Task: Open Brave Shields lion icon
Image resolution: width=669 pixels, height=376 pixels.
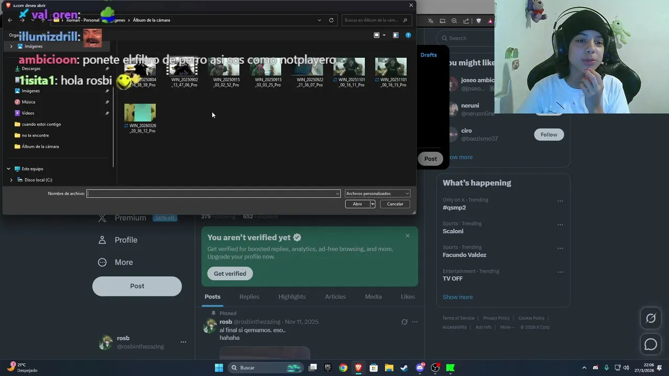Action: click(479, 21)
